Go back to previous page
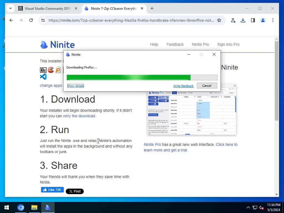Image resolution: width=284 pixels, height=213 pixels. click(x=11, y=20)
